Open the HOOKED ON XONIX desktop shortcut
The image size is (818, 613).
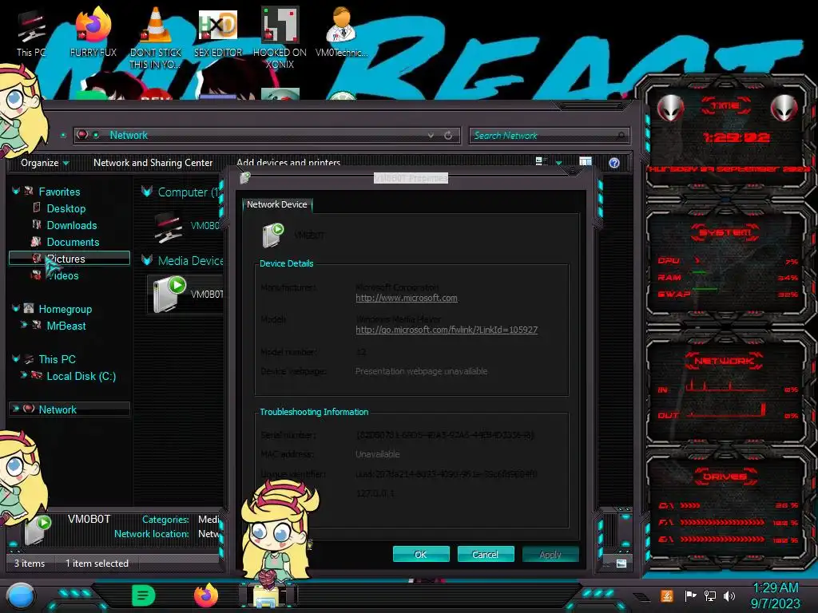click(280, 37)
